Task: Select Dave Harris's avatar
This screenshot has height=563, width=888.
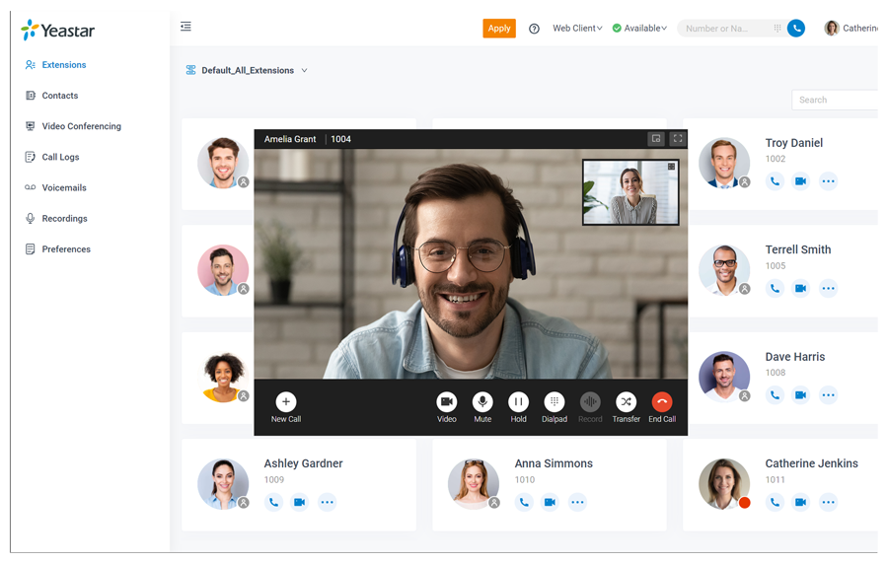Action: [724, 377]
